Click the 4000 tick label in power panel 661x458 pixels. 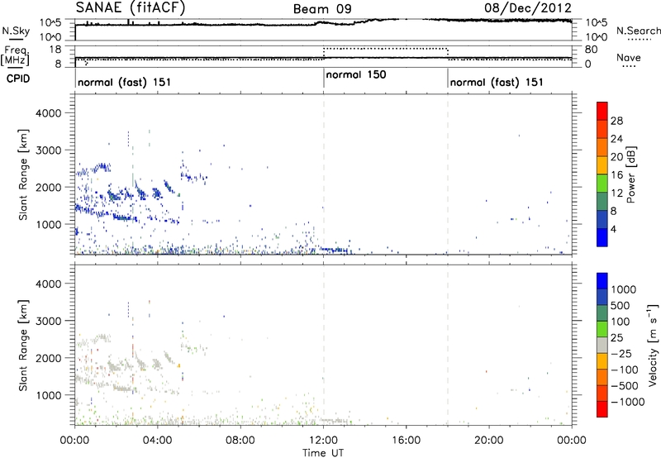(x=49, y=113)
